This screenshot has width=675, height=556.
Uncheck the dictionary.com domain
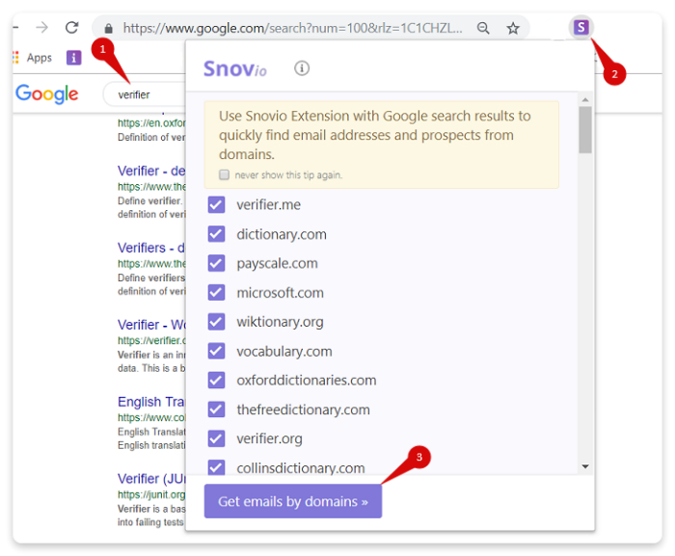216,234
